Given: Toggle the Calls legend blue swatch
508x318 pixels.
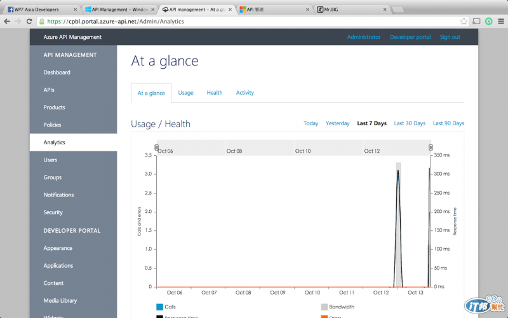Looking at the screenshot, I should (x=159, y=307).
